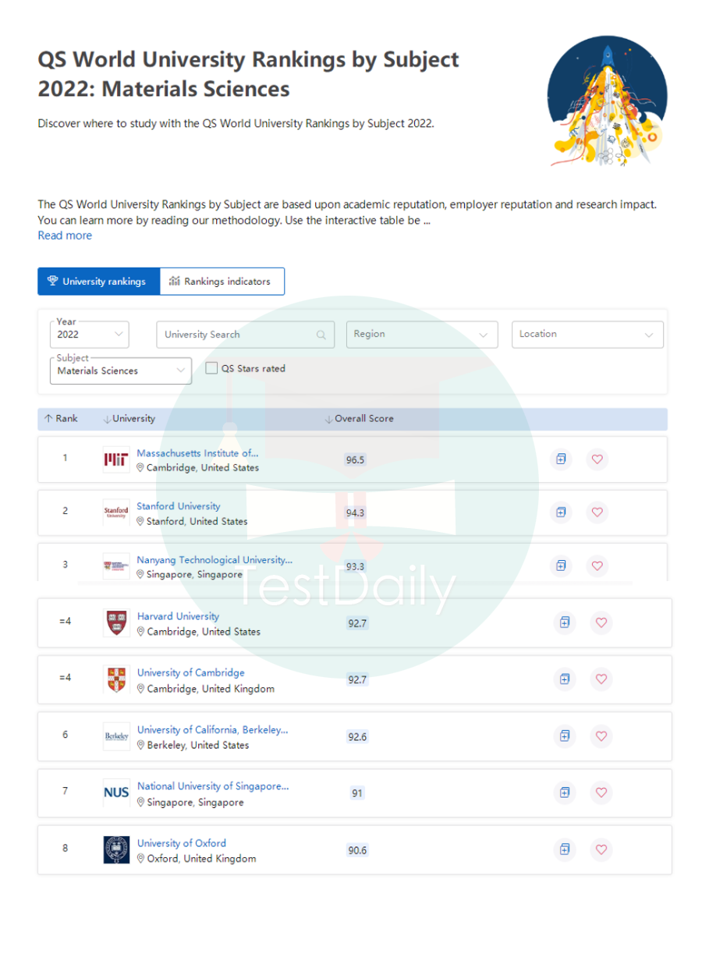This screenshot has height=975, width=702.
Task: Click the Berkeley logo
Action: [x=116, y=736]
